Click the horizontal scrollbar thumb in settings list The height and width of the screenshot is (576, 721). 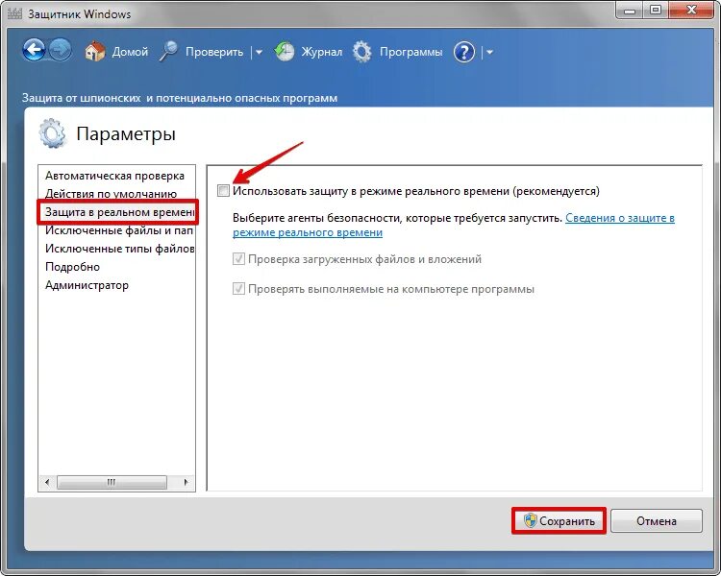pos(112,482)
